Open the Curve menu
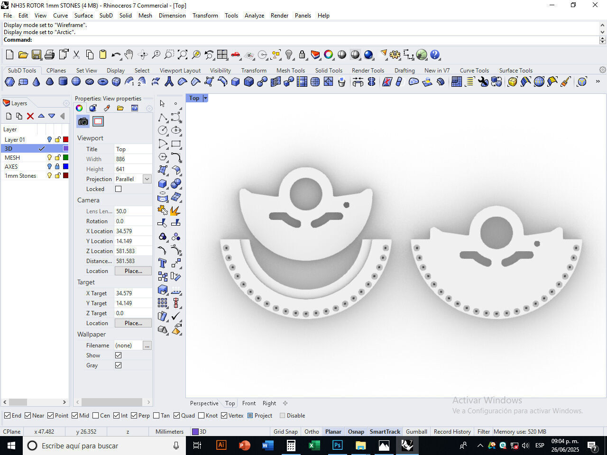Screen dimensions: 607x455 pyautogui.click(x=60, y=16)
